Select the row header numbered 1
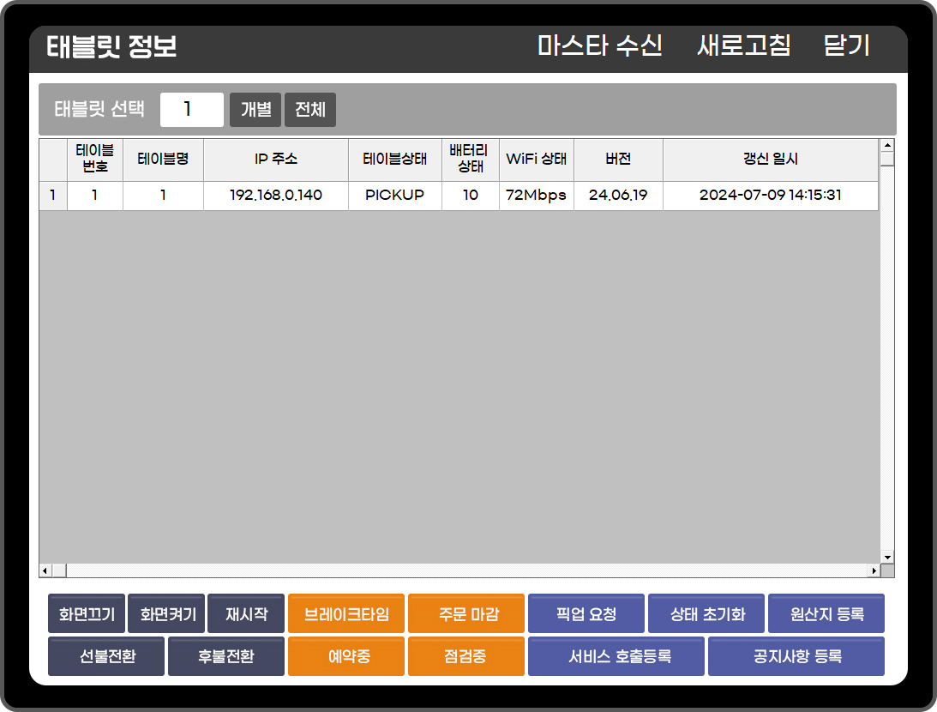The width and height of the screenshot is (937, 712). pyautogui.click(x=53, y=196)
